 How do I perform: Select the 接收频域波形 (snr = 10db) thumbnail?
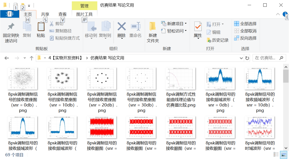[260, 78]
